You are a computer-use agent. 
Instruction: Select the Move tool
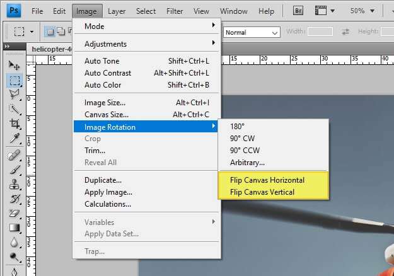pos(14,66)
